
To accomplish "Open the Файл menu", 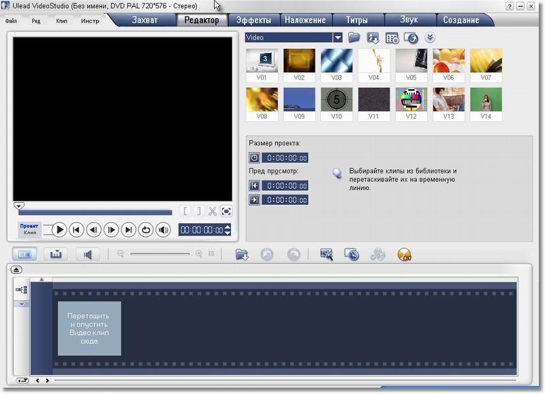I will click(x=11, y=21).
